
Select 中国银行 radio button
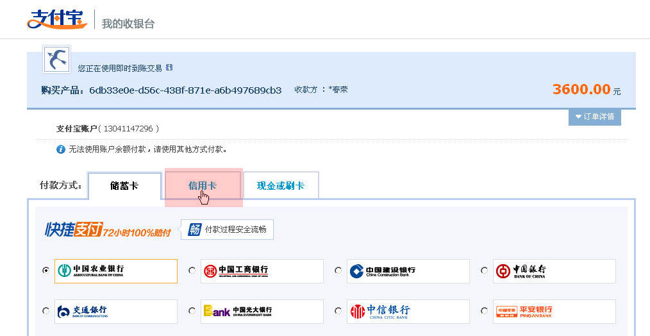484,271
